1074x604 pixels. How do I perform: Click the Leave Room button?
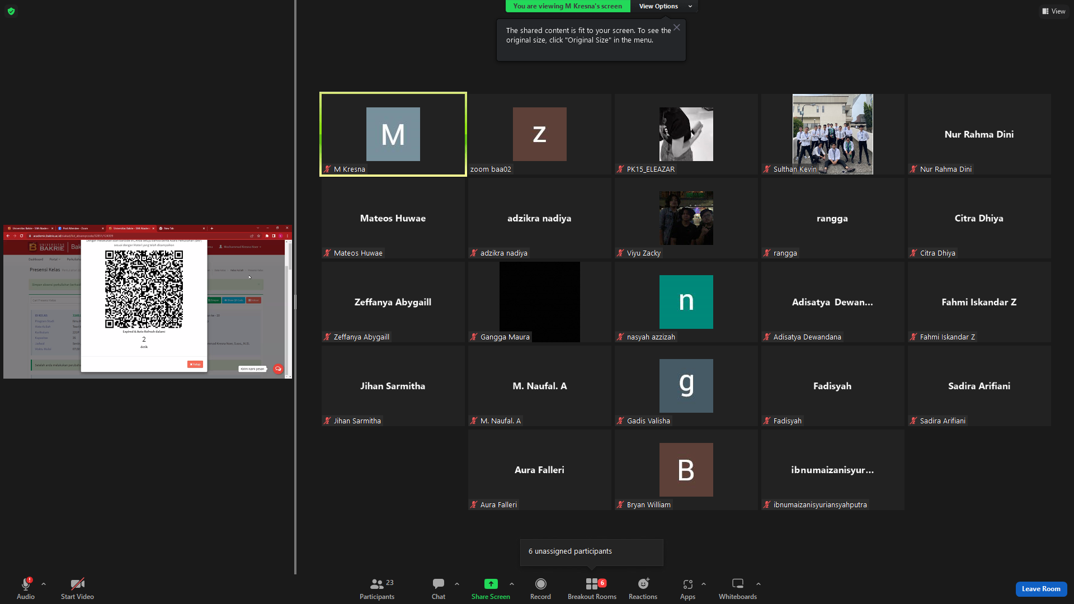[x=1041, y=589]
